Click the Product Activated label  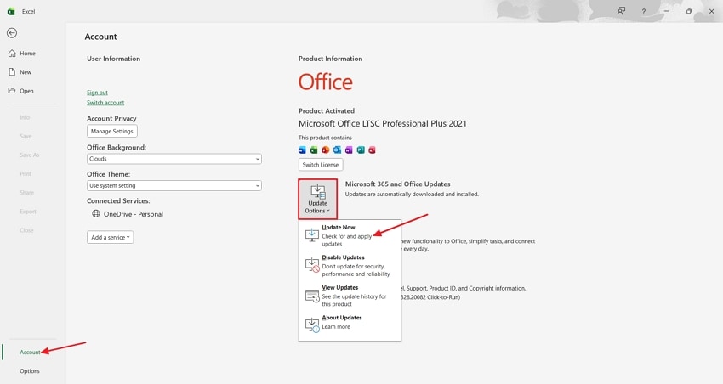click(327, 111)
